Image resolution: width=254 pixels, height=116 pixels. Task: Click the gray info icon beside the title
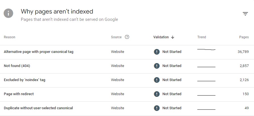point(9,13)
